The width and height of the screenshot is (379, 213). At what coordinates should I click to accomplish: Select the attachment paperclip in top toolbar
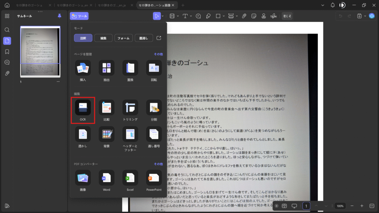point(244,16)
